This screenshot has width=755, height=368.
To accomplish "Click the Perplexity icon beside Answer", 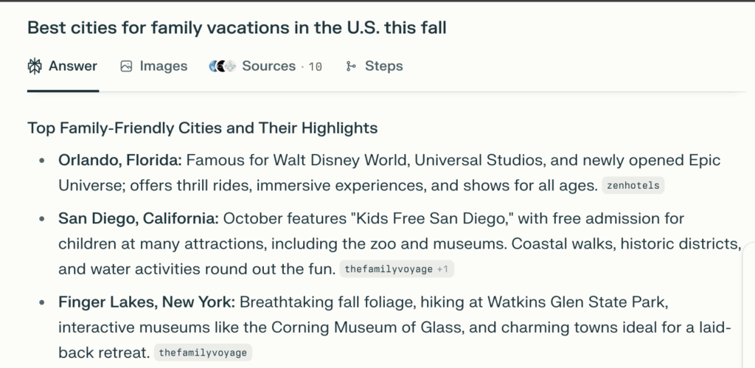I will [35, 66].
